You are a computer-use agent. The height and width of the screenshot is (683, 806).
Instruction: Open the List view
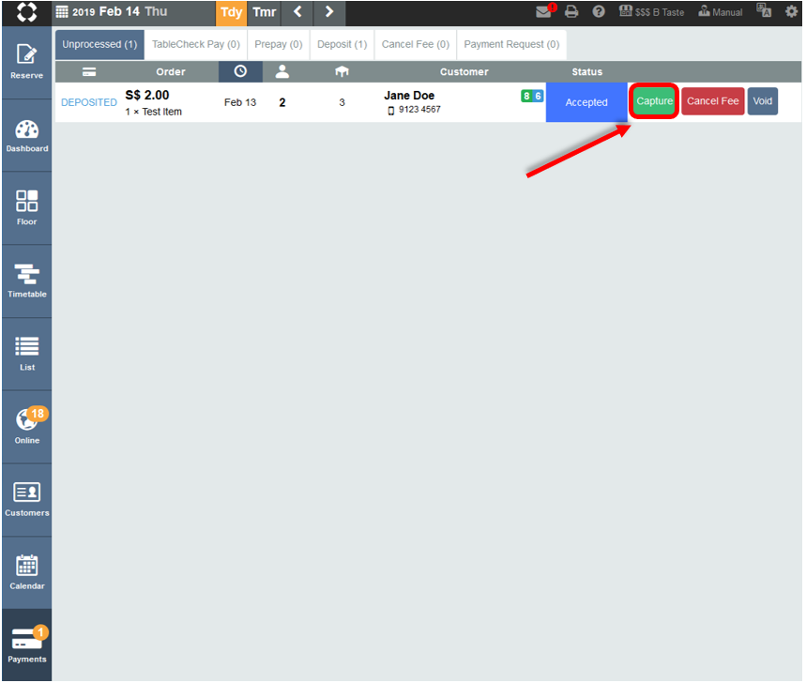coord(26,354)
